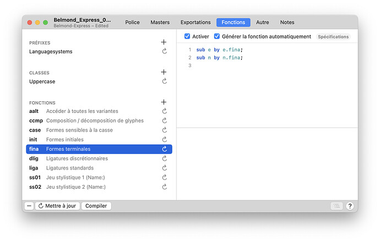
Task: Open the Spécifications link
Action: coord(333,37)
